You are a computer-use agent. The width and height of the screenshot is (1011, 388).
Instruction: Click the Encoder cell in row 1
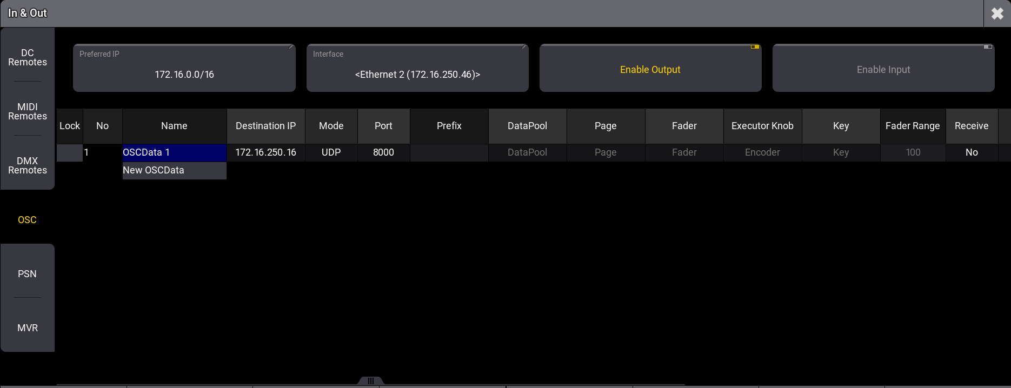tap(763, 153)
